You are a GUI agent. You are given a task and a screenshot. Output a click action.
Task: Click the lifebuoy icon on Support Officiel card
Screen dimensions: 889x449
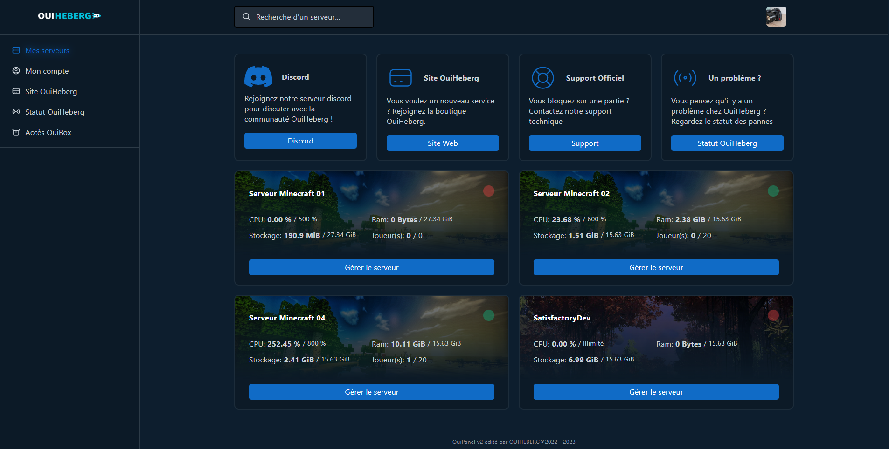(x=543, y=78)
